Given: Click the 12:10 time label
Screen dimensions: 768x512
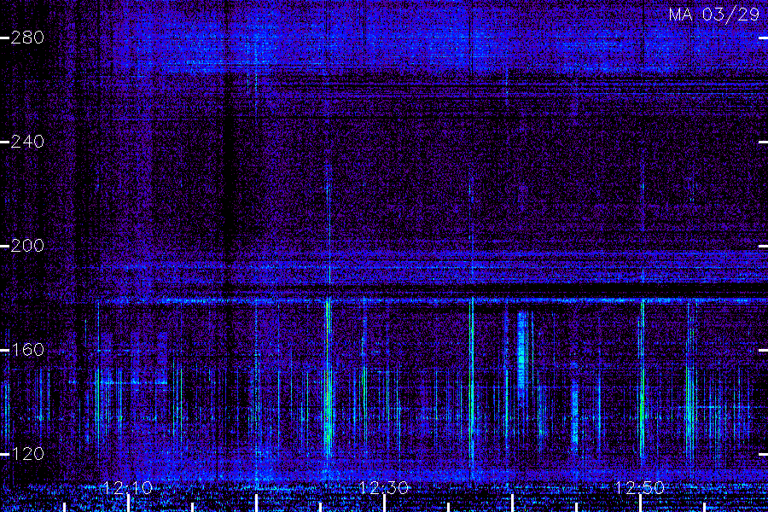Looking at the screenshot, I should 128,487.
